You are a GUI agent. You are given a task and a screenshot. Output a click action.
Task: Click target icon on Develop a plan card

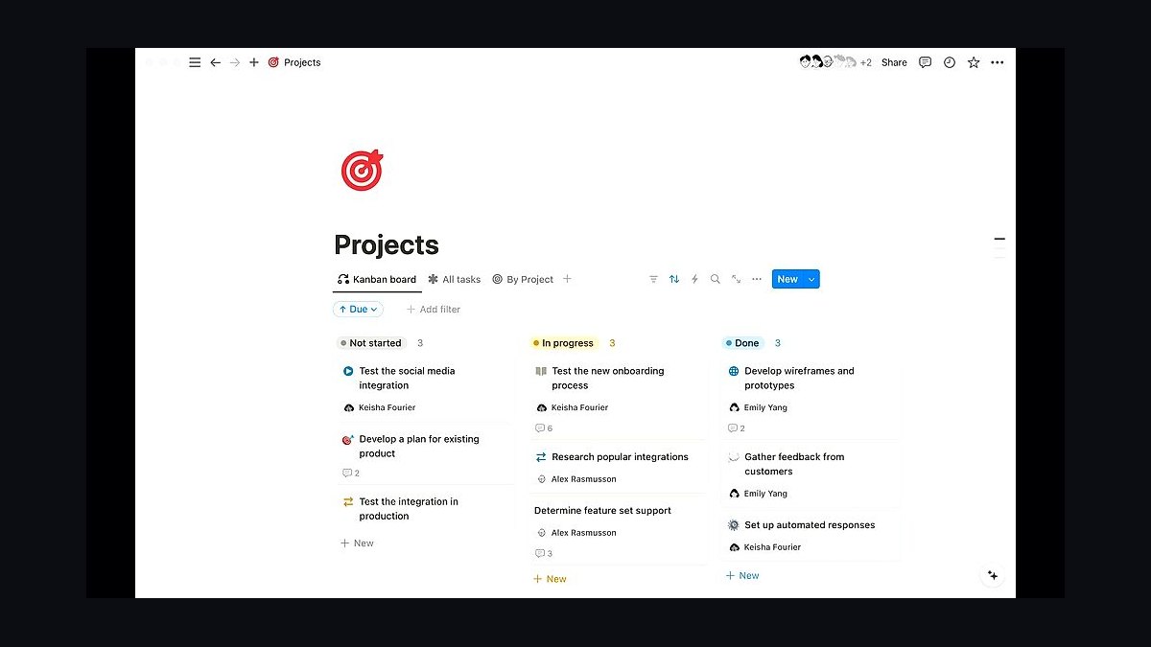coord(348,439)
